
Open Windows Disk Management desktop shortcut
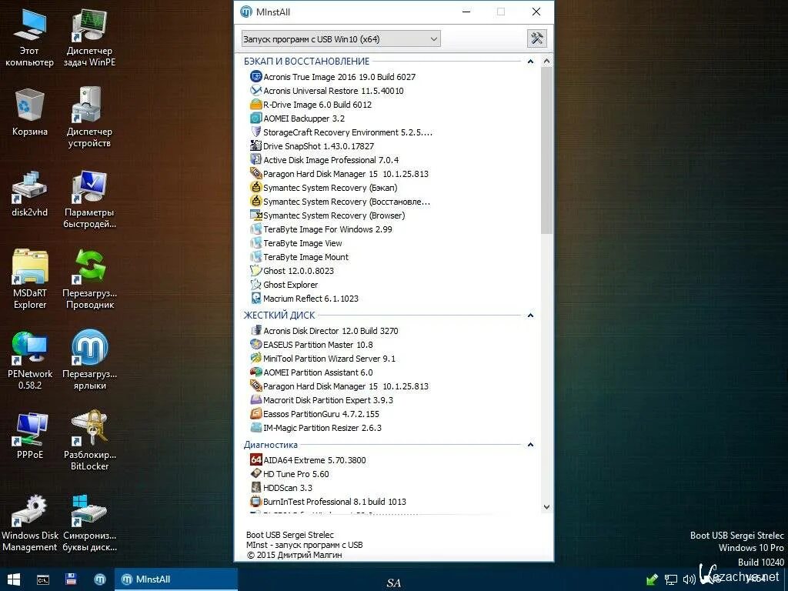(x=30, y=523)
